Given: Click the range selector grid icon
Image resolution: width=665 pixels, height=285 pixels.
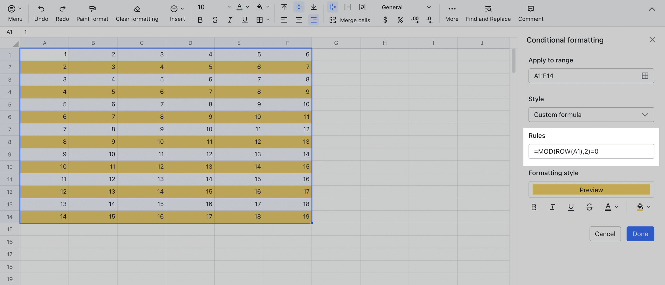Looking at the screenshot, I should (645, 76).
